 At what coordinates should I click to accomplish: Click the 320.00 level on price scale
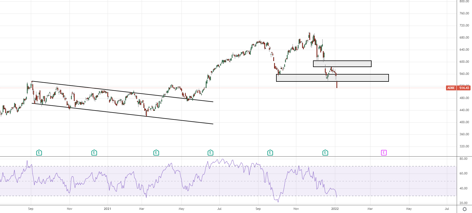click(464, 147)
